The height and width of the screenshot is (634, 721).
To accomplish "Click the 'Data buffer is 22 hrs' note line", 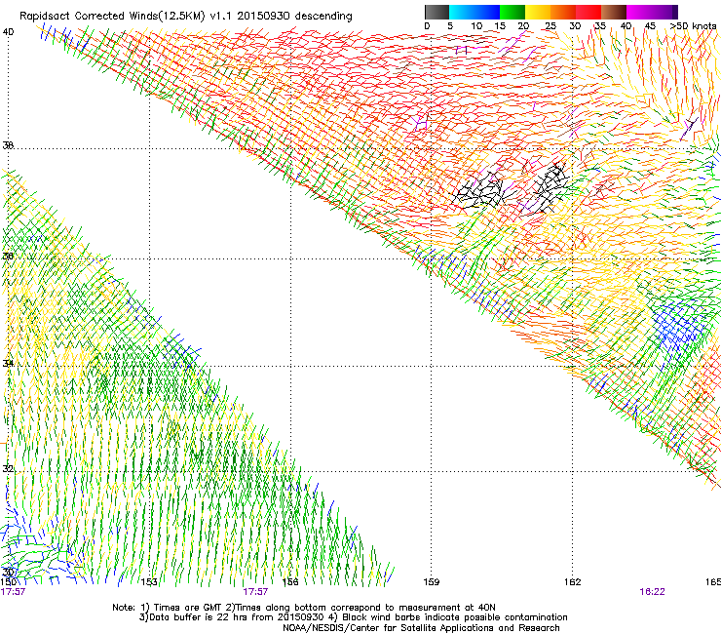I will point(353,617).
